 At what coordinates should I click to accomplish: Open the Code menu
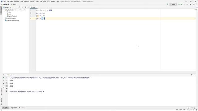click(x=22, y=2)
